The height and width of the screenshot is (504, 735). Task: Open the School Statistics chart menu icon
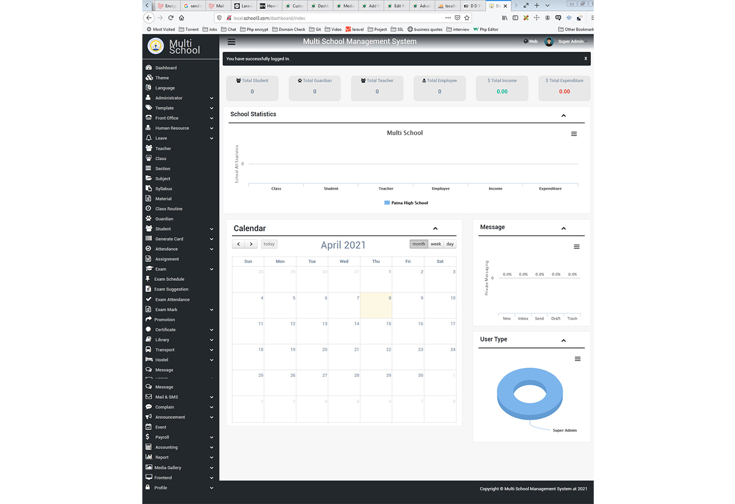tap(574, 134)
